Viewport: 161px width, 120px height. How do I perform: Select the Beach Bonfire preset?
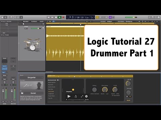click(x=52, y=82)
